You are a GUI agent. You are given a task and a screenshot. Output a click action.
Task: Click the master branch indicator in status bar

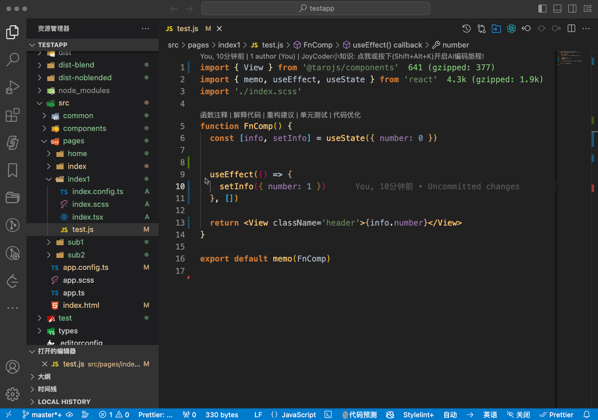[42, 414]
